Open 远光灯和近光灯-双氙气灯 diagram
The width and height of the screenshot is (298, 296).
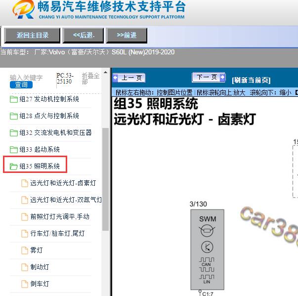(66, 200)
